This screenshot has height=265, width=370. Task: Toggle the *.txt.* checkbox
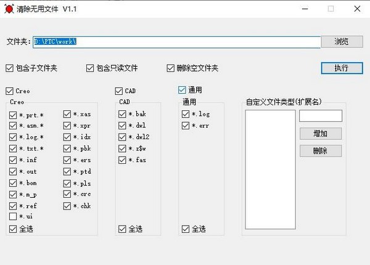[13, 149]
